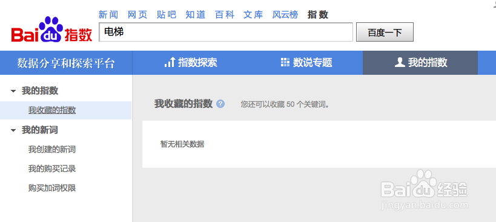
Task: Select 我创建的新词 in the sidebar
Action: (x=52, y=149)
